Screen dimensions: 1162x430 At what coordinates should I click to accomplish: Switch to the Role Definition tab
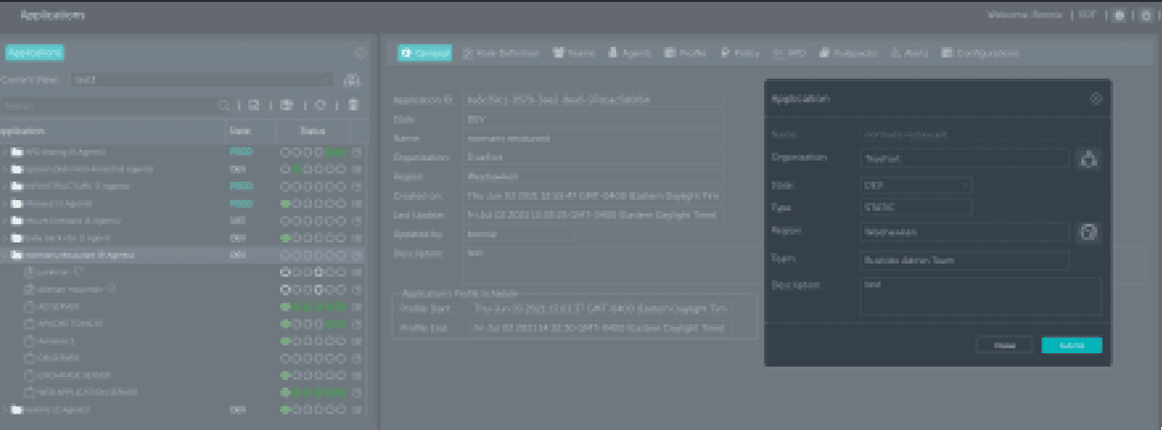point(501,54)
